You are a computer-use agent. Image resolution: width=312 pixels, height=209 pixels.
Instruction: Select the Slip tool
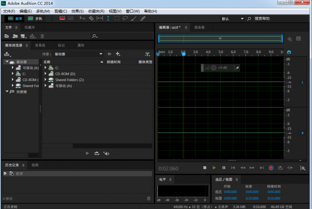pos(100,18)
